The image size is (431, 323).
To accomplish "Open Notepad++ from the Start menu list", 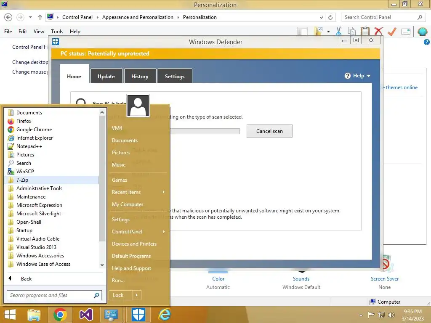I will 52,146.
